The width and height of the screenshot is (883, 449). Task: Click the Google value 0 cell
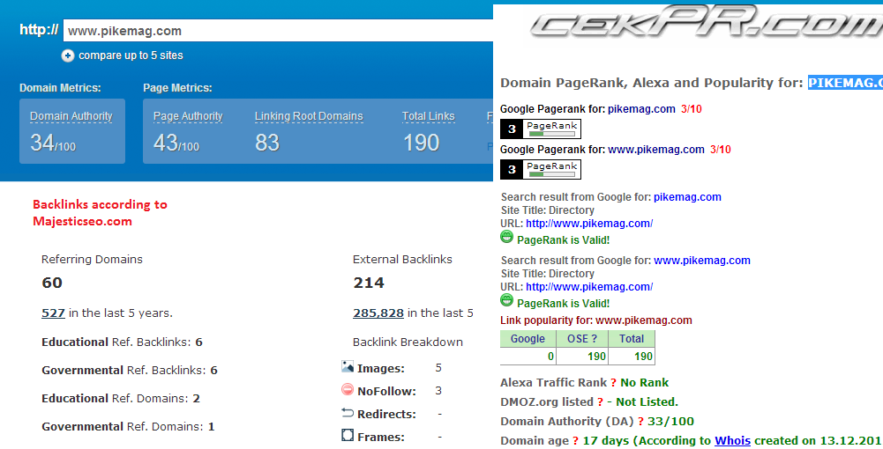click(x=528, y=357)
